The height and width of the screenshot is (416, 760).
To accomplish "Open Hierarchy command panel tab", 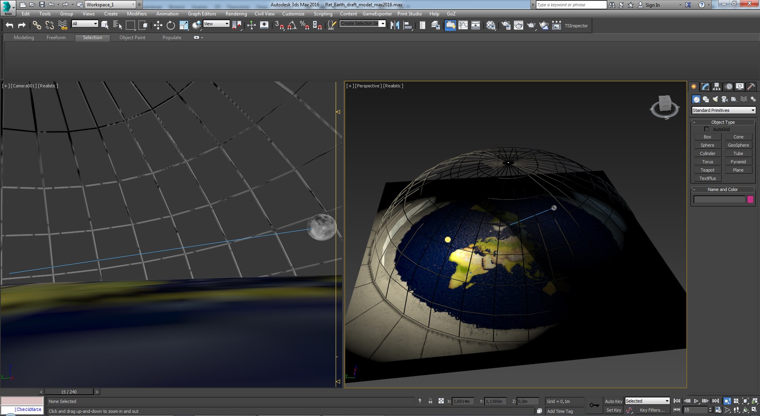I will [x=717, y=87].
